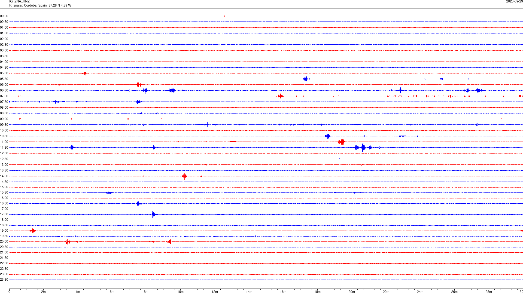Select the 19:00 time row label
Screen dimensions: 523x294
tap(4, 231)
